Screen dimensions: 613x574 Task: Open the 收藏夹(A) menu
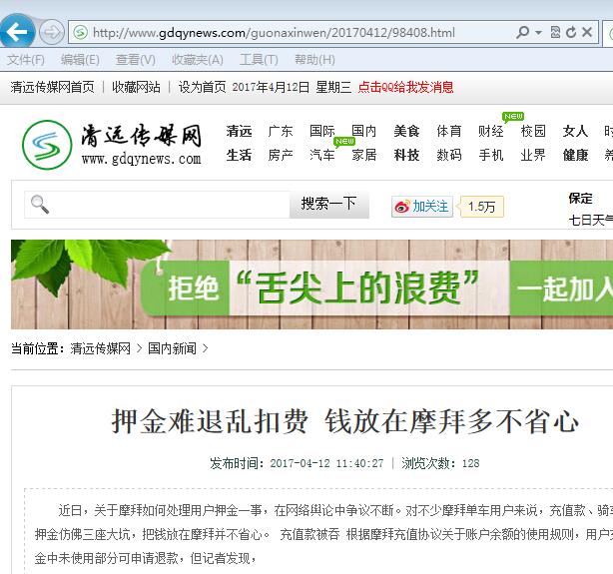[x=198, y=60]
